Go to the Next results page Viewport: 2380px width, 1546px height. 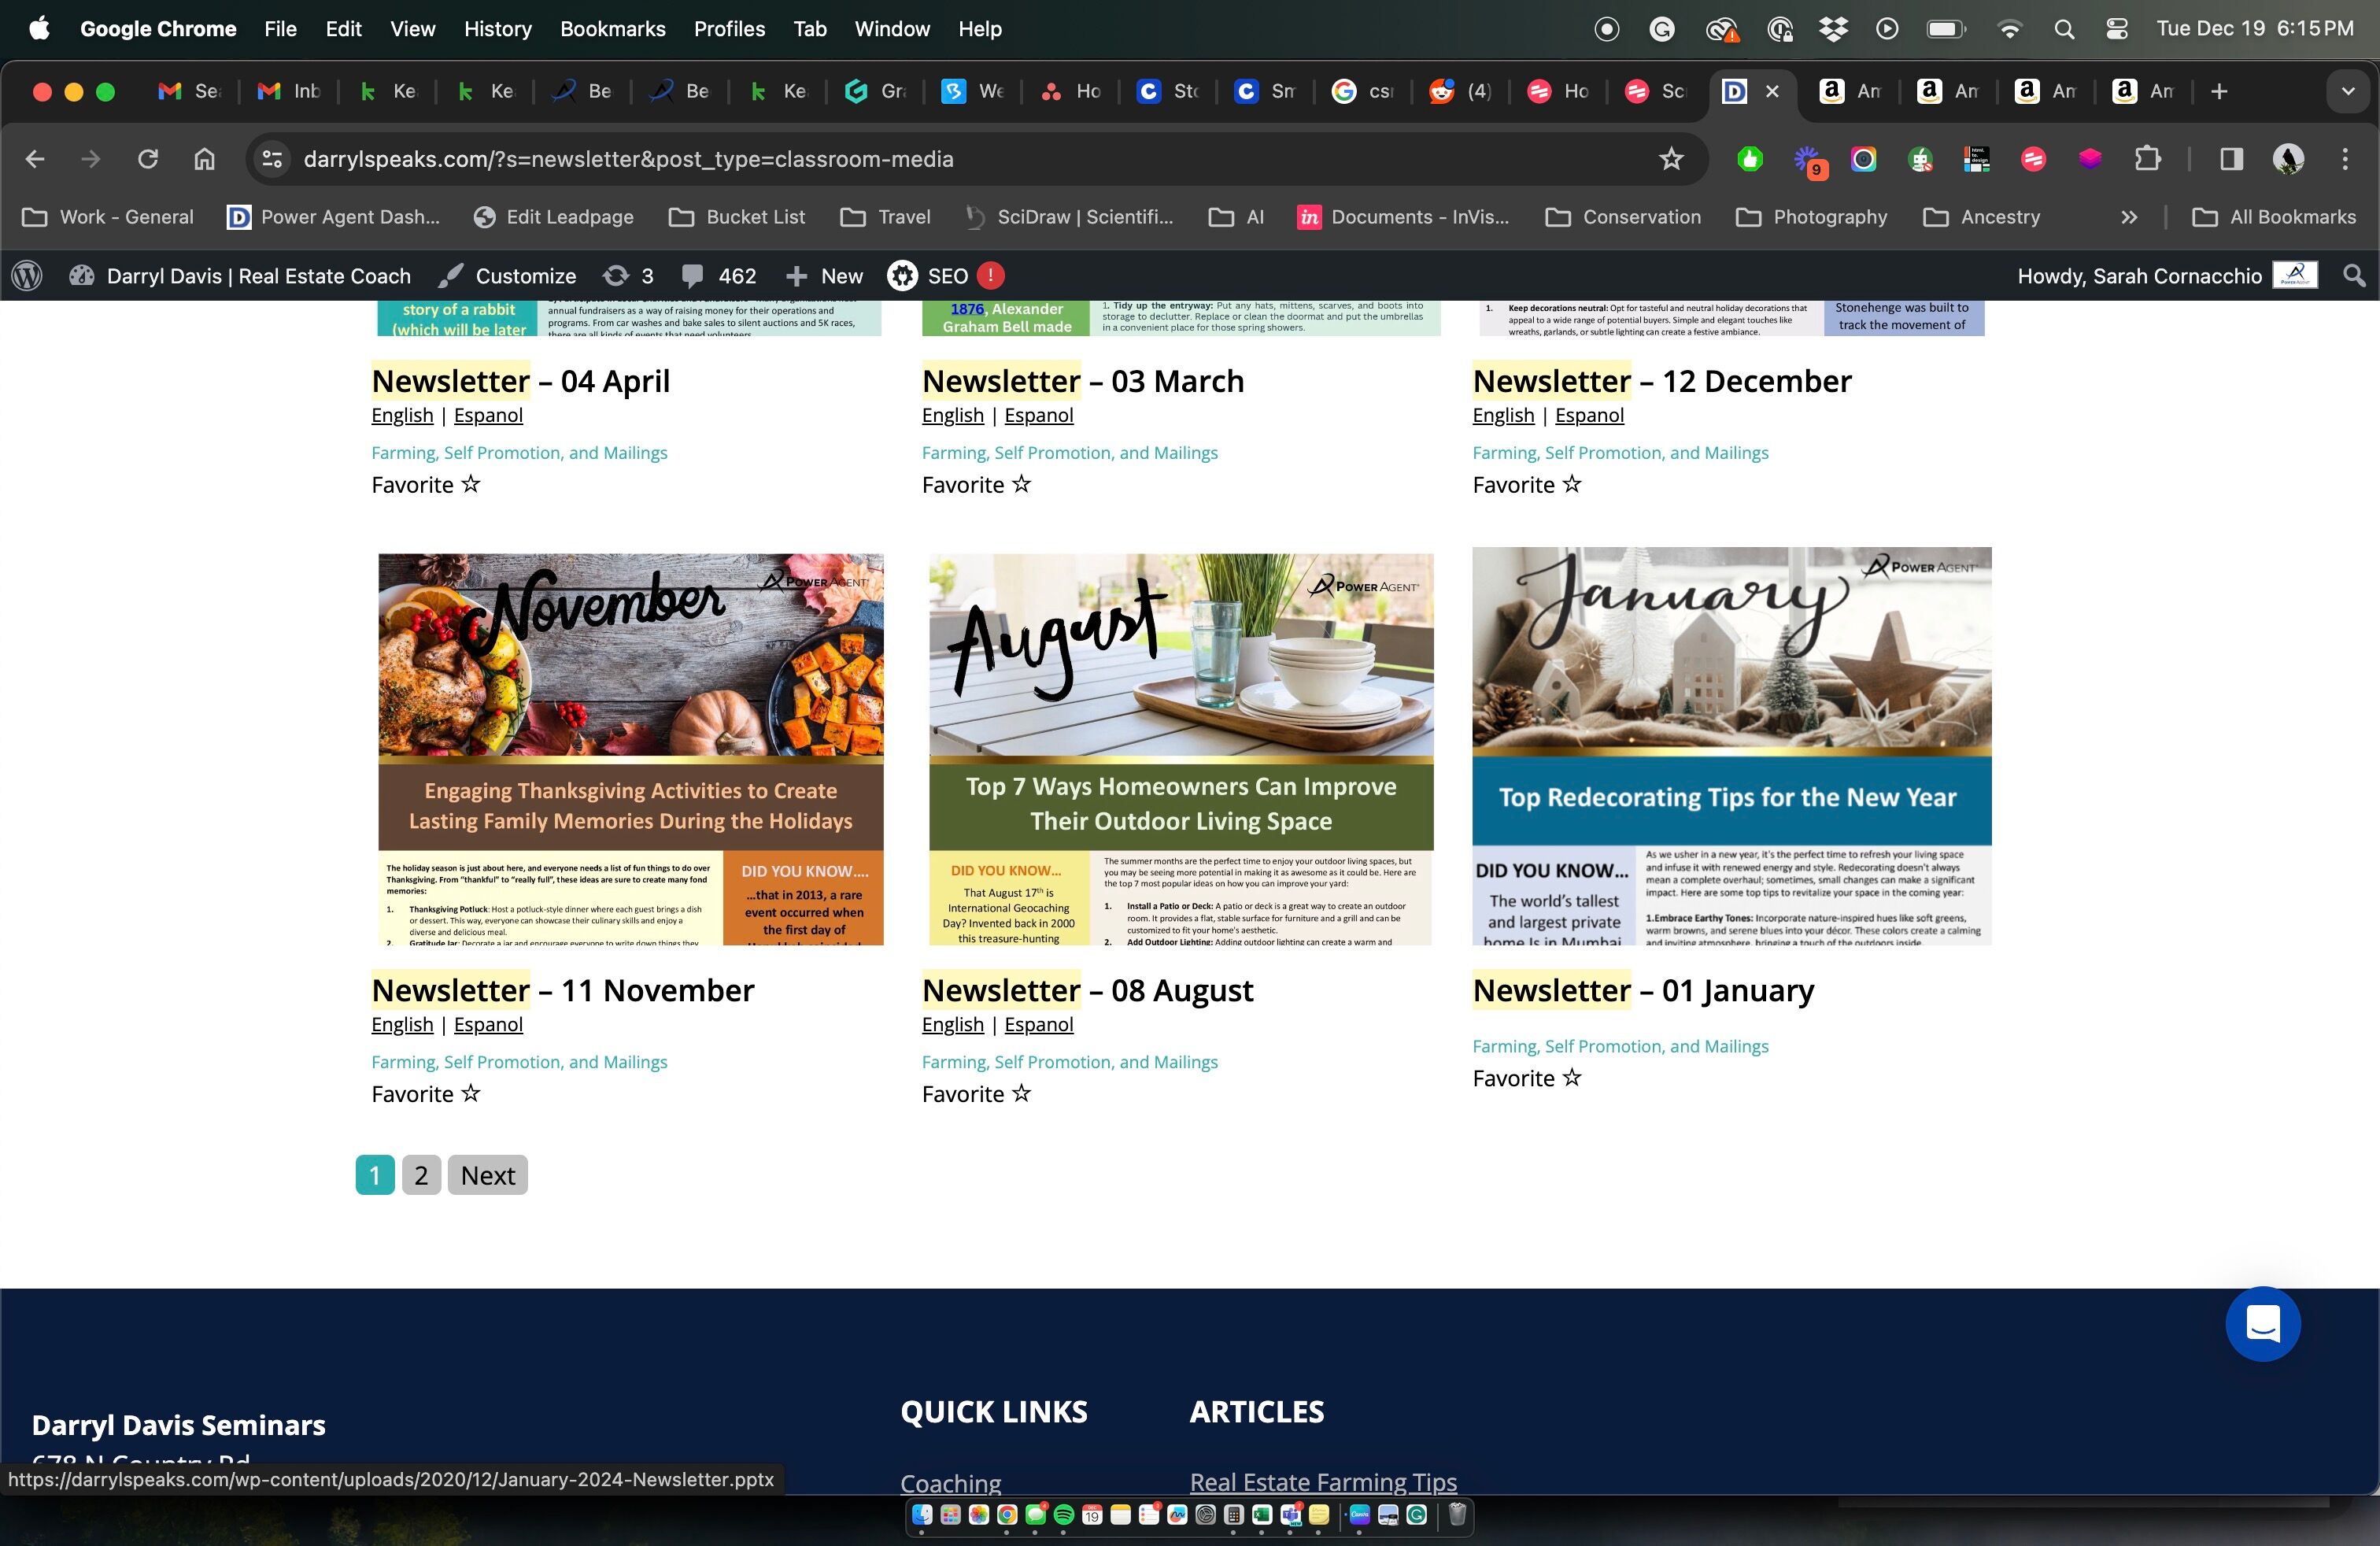pyautogui.click(x=487, y=1175)
